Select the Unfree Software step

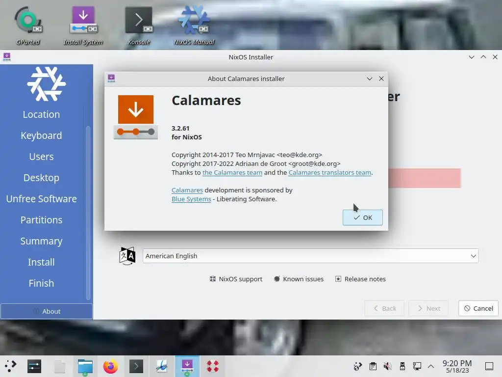click(41, 199)
